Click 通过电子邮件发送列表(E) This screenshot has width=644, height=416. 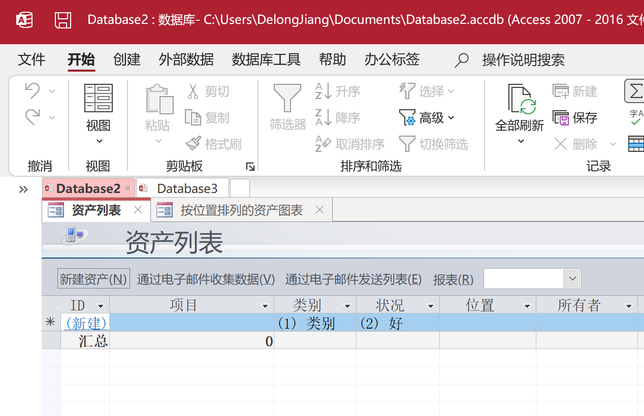click(353, 279)
